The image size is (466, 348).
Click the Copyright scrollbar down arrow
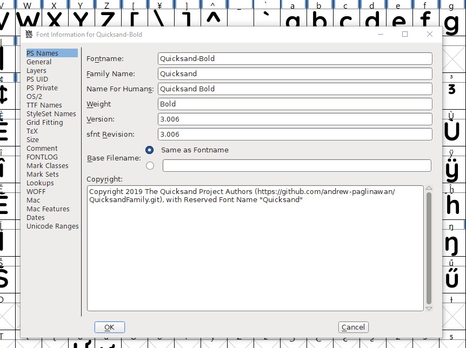429,309
